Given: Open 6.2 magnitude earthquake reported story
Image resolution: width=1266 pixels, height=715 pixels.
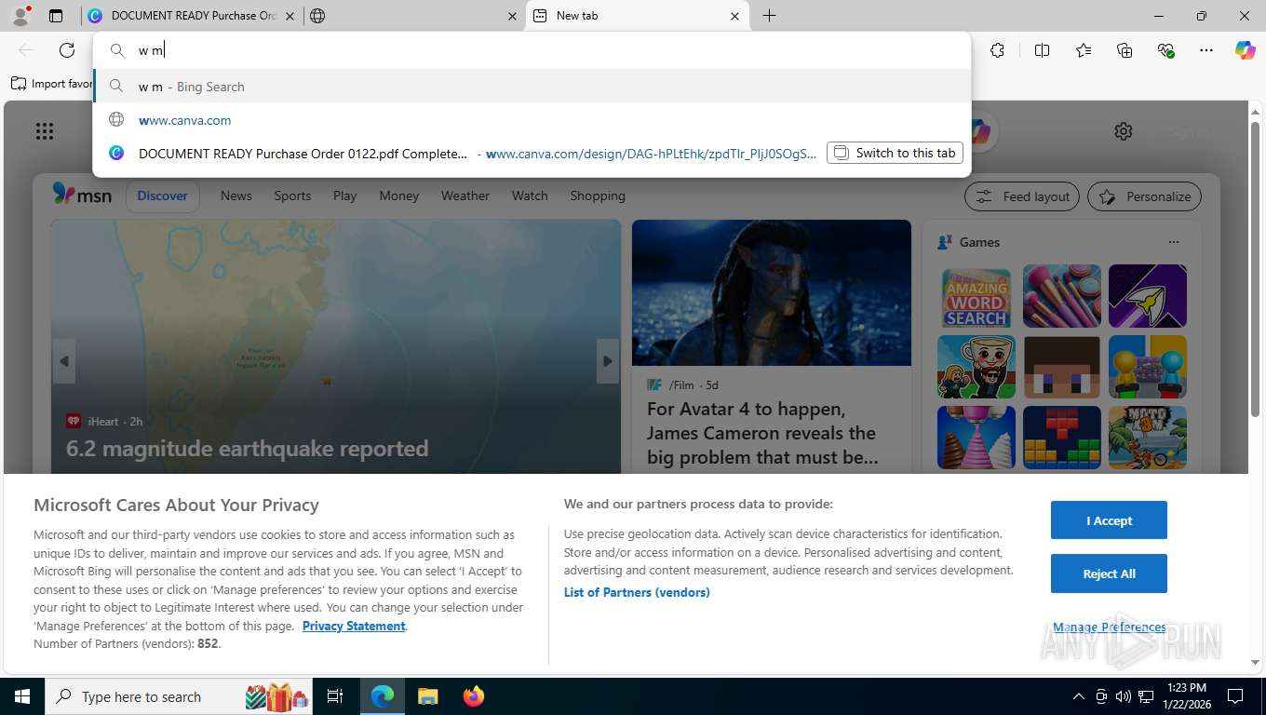Looking at the screenshot, I should pos(247,449).
